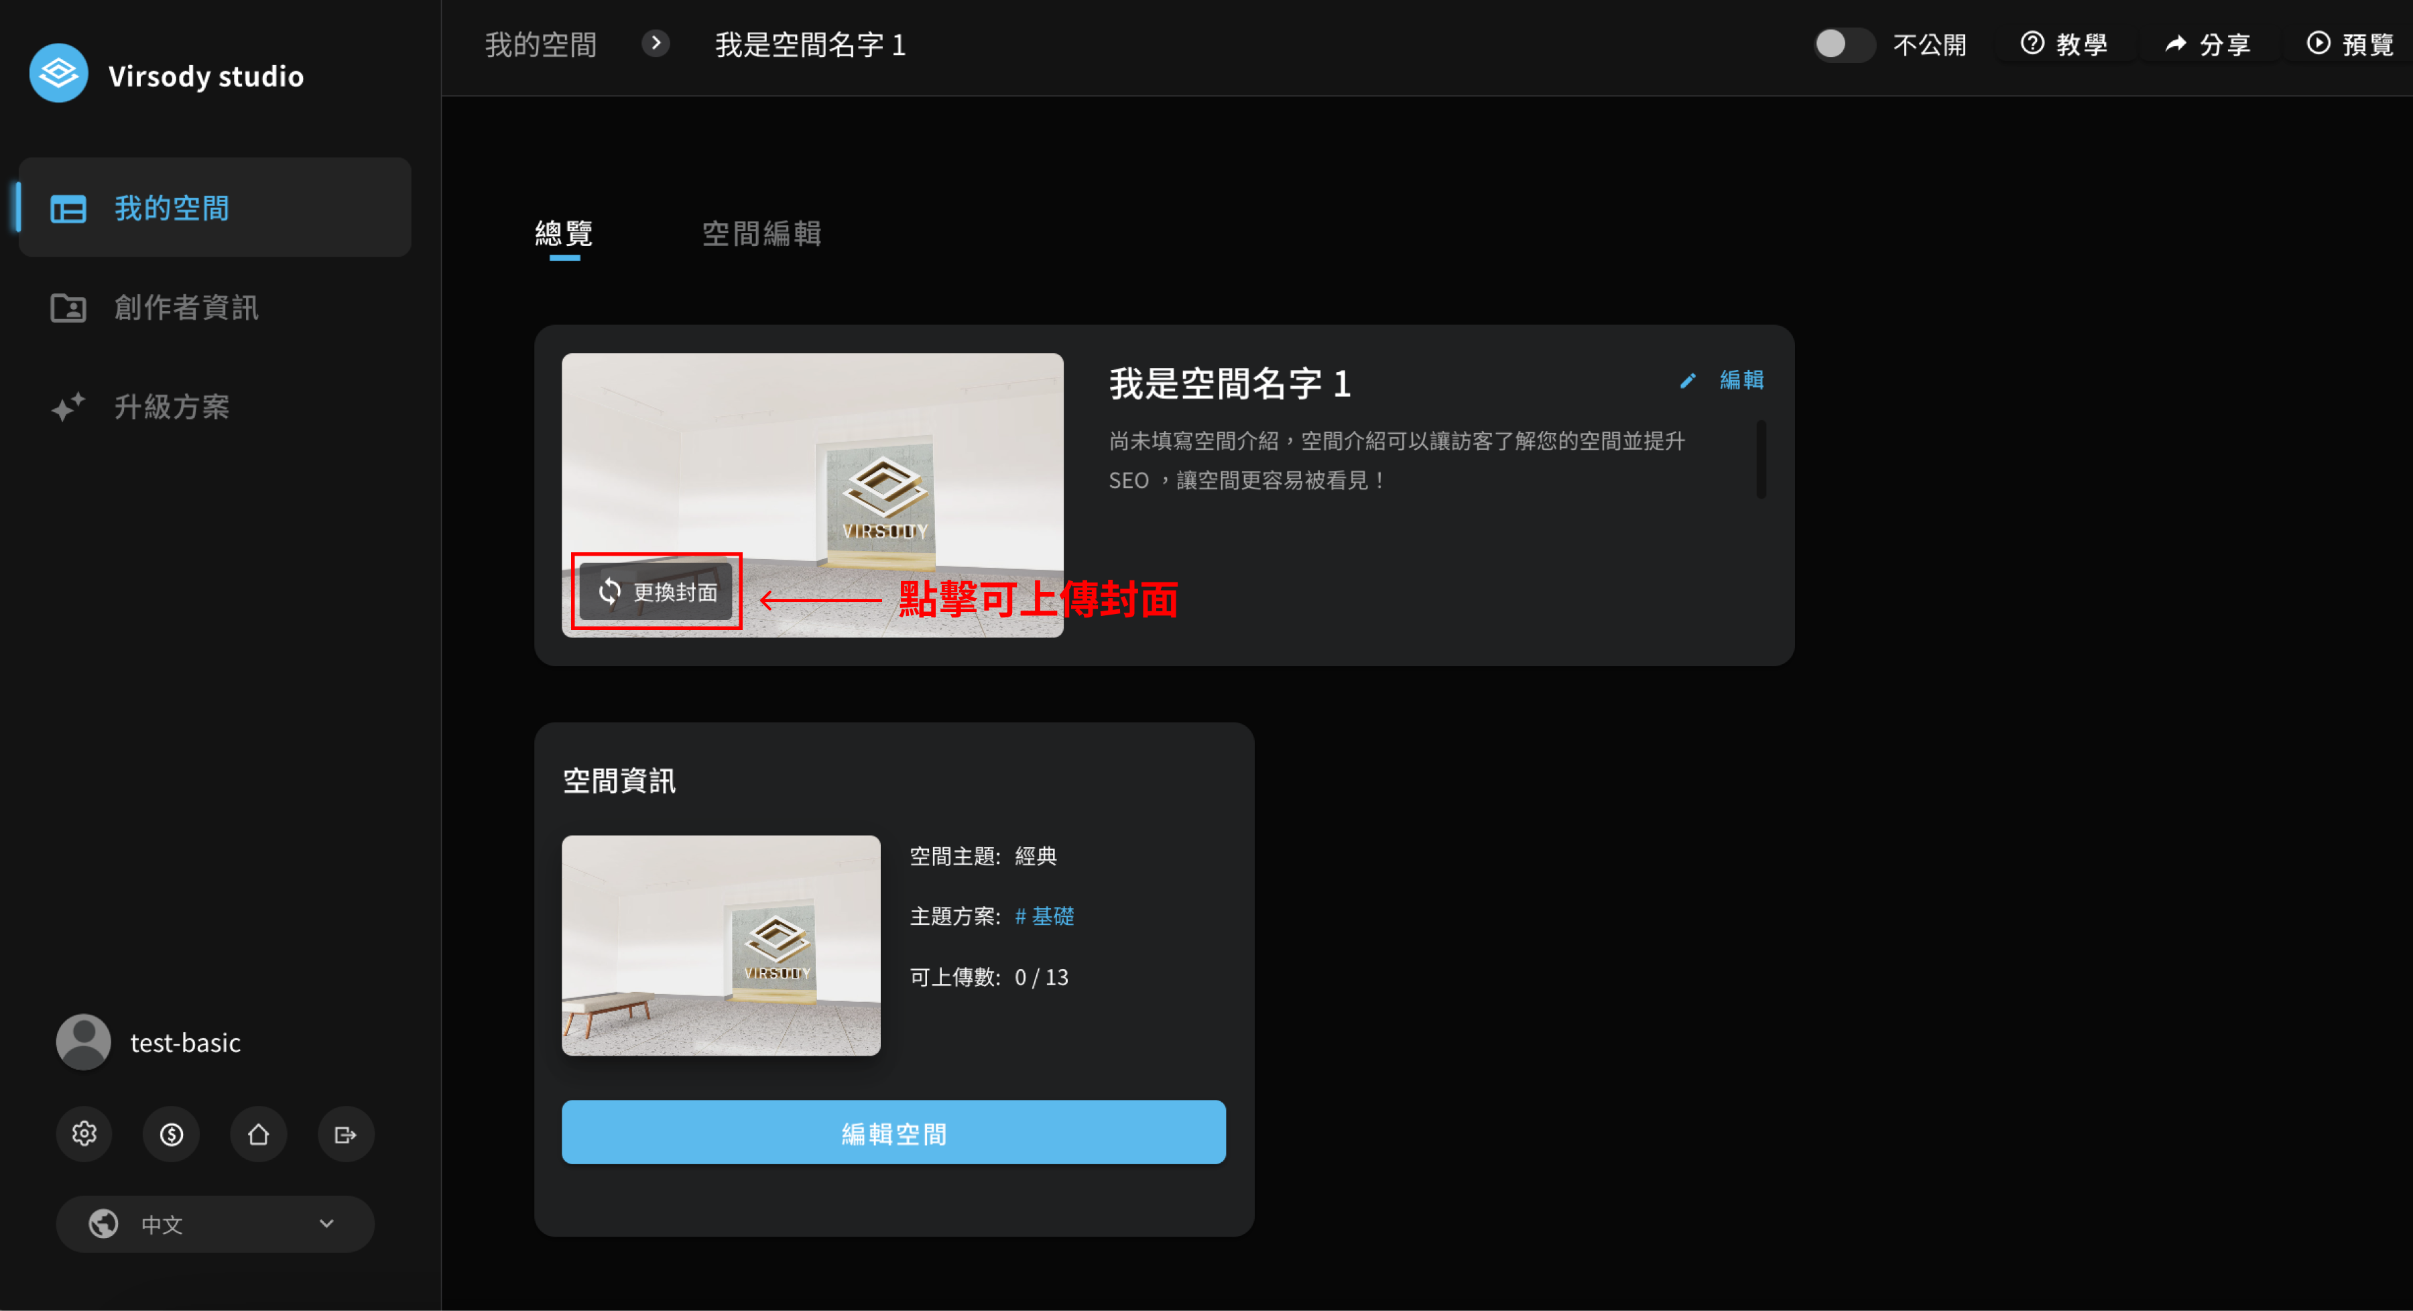This screenshot has width=2413, height=1311.
Task: Toggle the 不公開 public switch
Action: (1843, 44)
